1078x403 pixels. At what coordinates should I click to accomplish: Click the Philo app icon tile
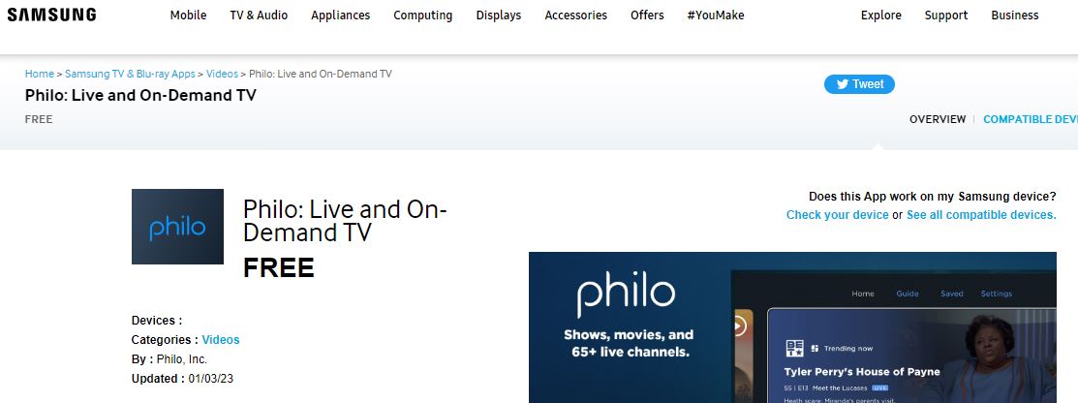tap(177, 227)
